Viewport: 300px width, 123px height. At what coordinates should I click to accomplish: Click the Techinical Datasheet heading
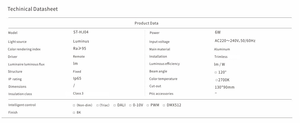pos(33,9)
